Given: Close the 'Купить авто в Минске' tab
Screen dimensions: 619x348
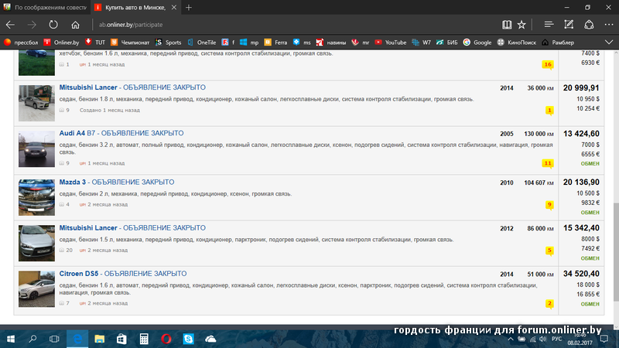Looking at the screenshot, I should click(173, 8).
